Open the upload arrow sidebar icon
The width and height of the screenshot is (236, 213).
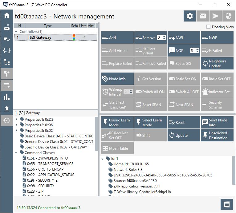(x=6, y=109)
